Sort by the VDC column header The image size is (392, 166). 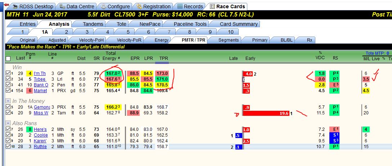coord(320,58)
